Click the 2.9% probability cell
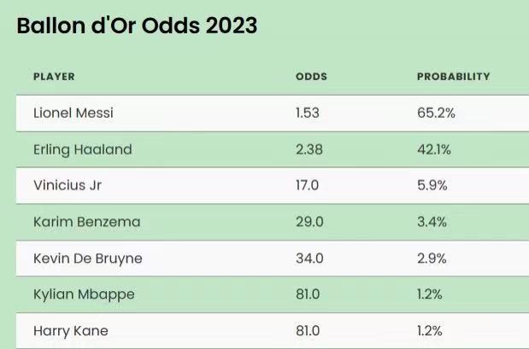 pos(432,259)
